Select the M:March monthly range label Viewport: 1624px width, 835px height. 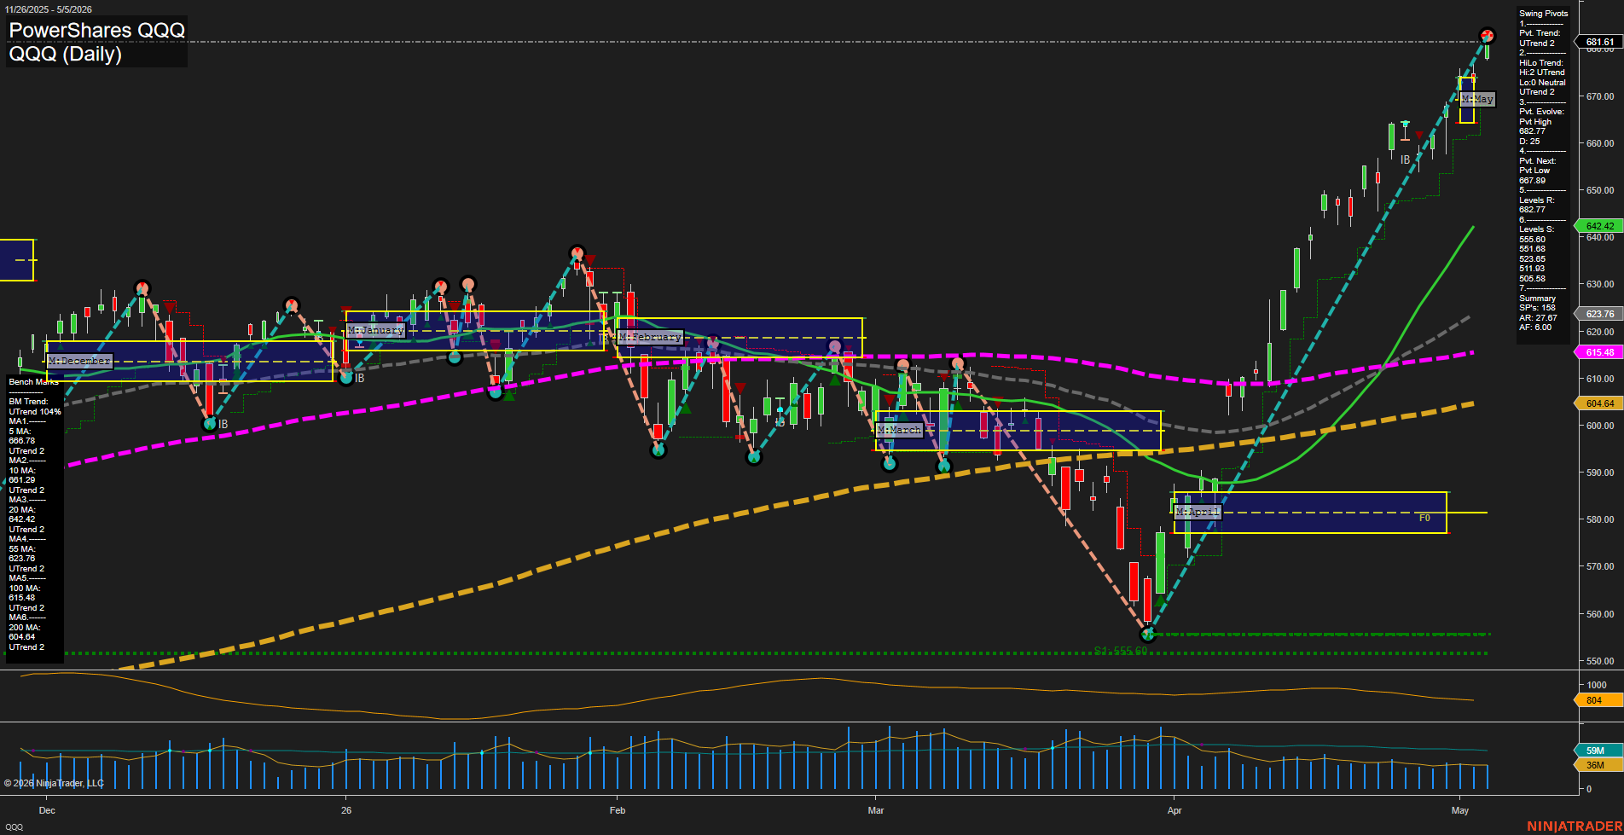coord(899,430)
